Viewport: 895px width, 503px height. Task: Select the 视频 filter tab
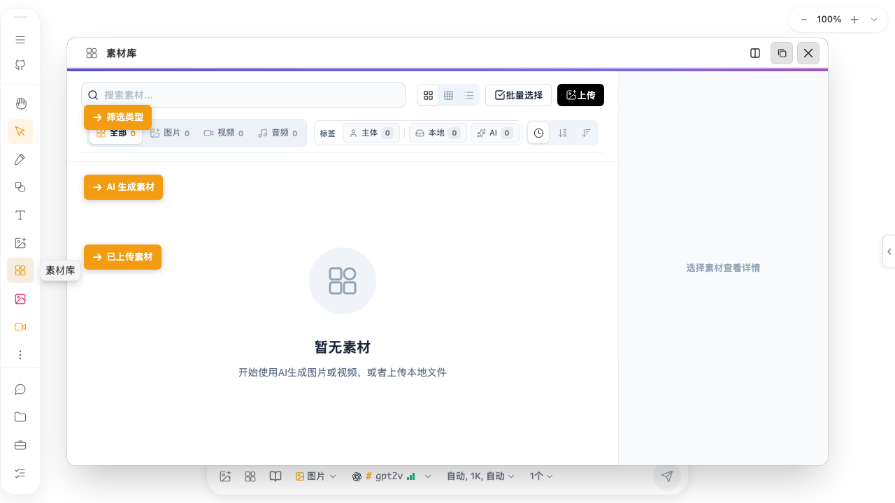224,133
